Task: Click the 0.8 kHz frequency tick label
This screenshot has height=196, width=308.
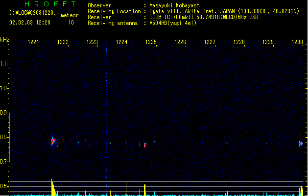Action: click(x=4, y=137)
